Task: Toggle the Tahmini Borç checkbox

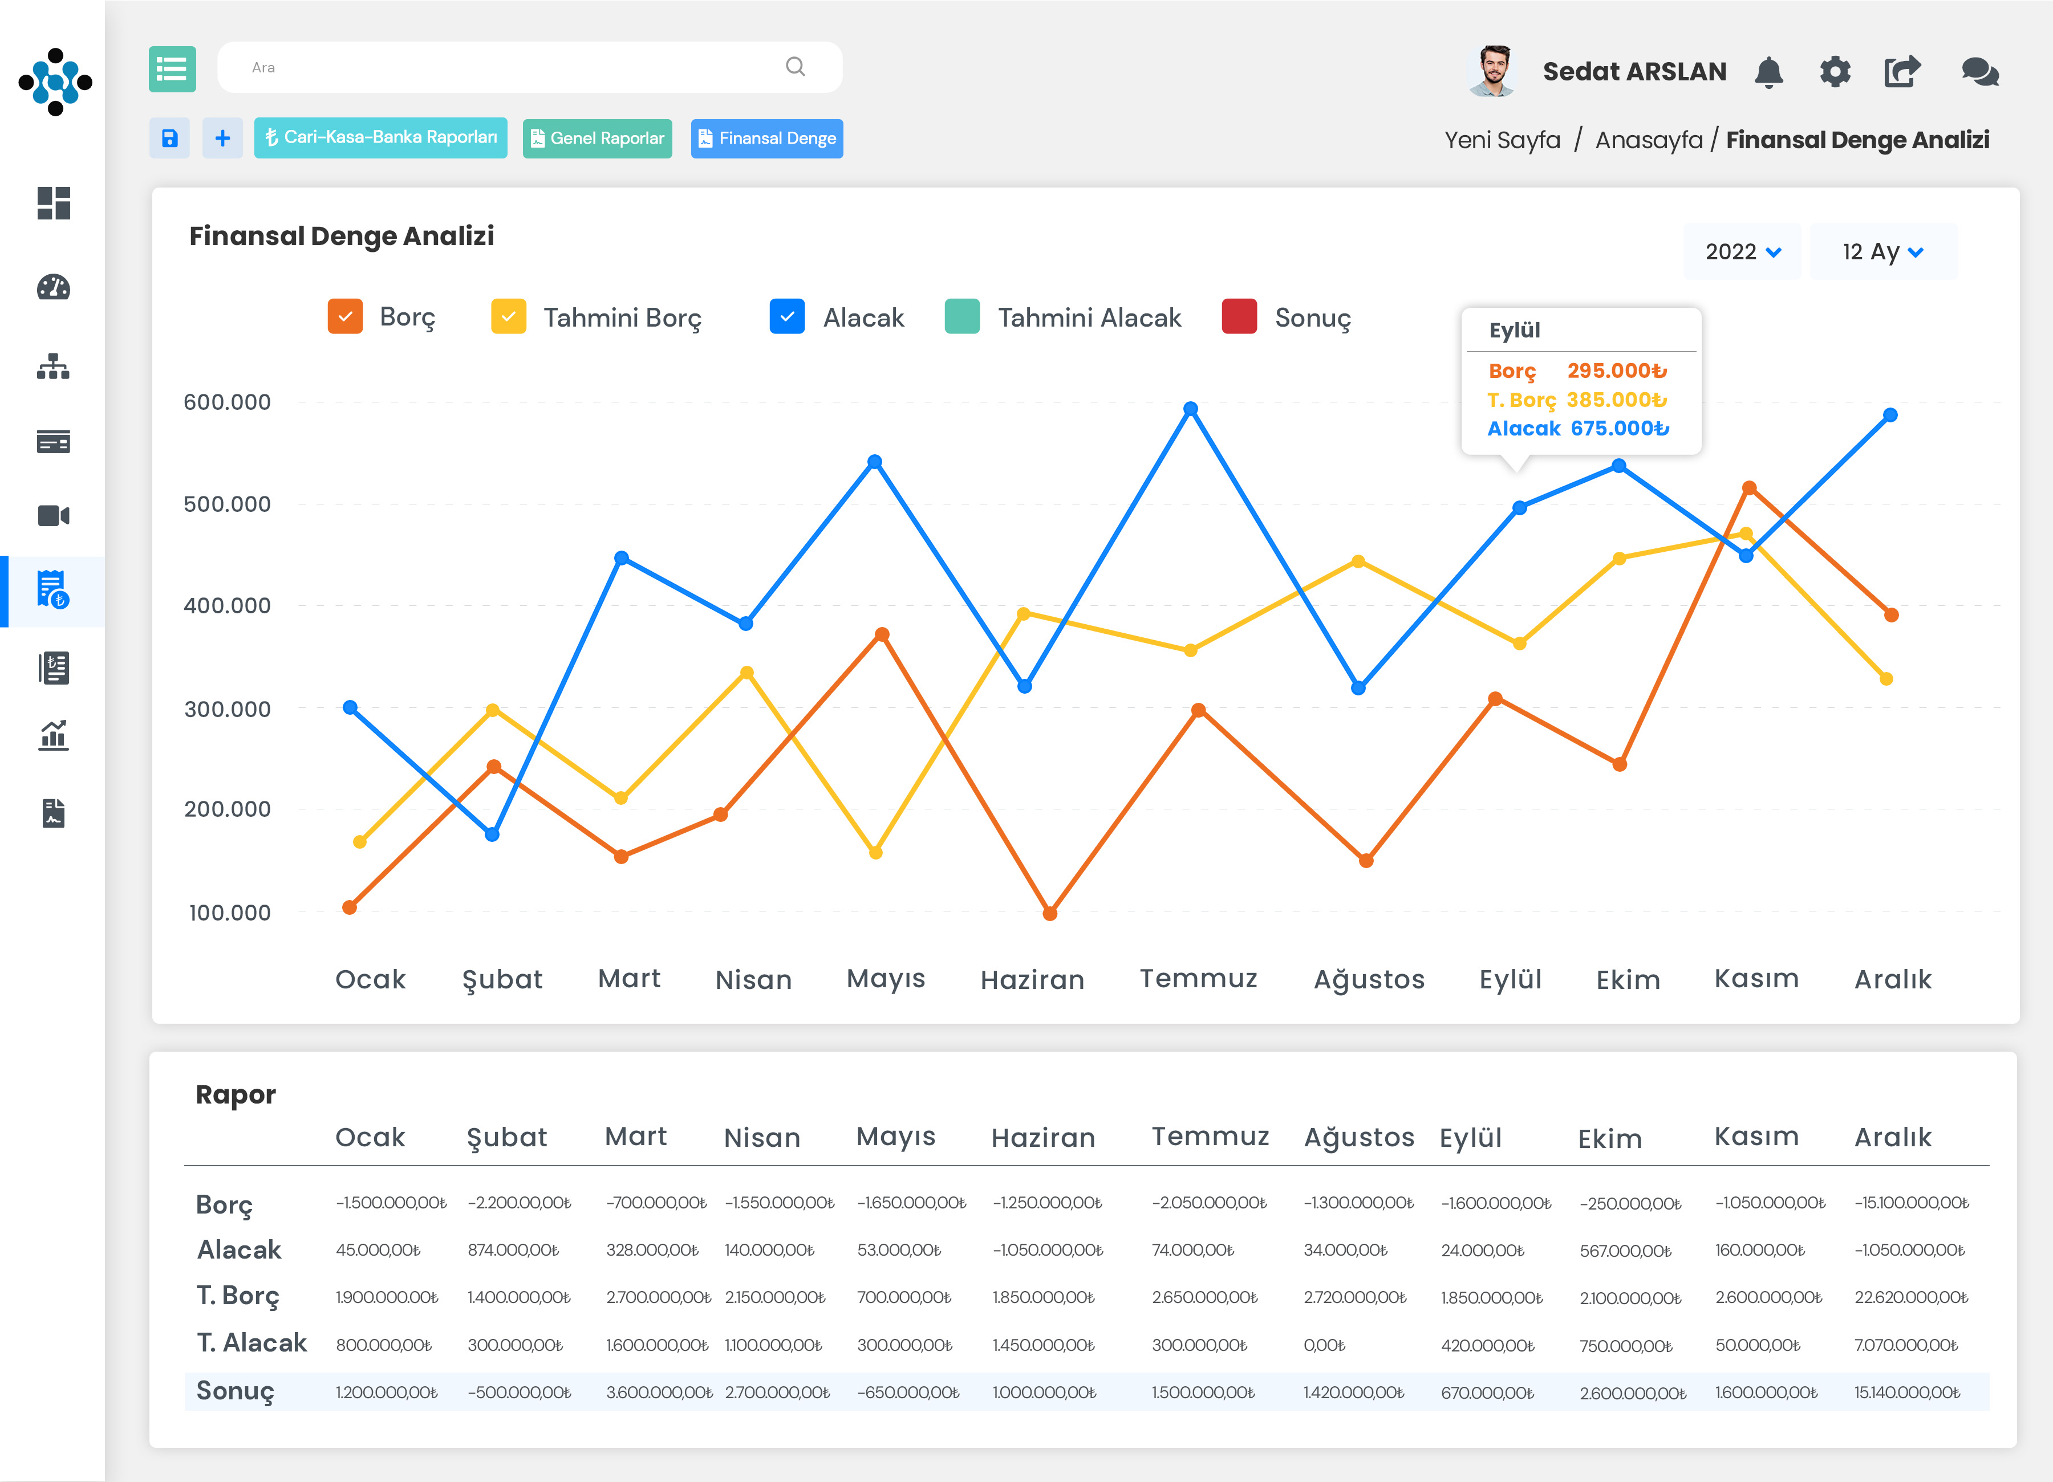Action: coord(509,317)
